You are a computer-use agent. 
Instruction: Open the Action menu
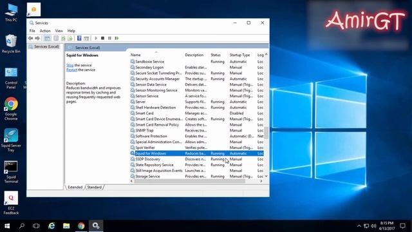point(45,31)
